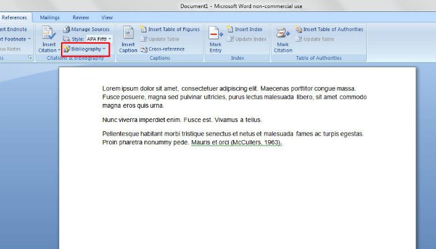The image size is (436, 249).
Task: Click the Cross-reference button
Action: pyautogui.click(x=163, y=49)
